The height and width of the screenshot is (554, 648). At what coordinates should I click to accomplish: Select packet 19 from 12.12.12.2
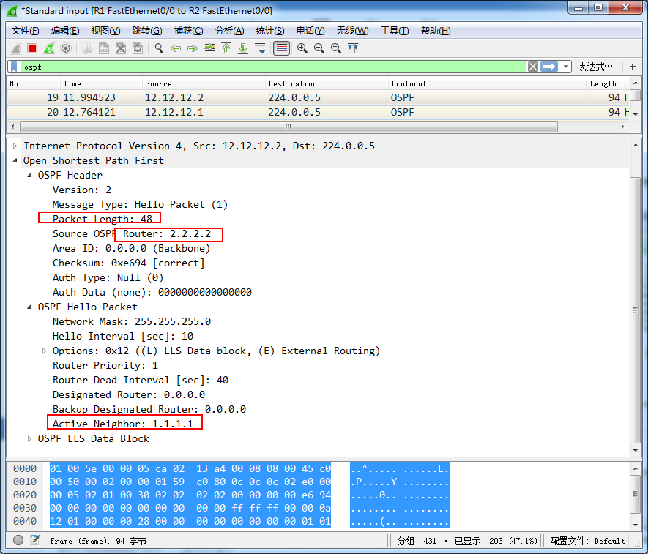tap(319, 98)
